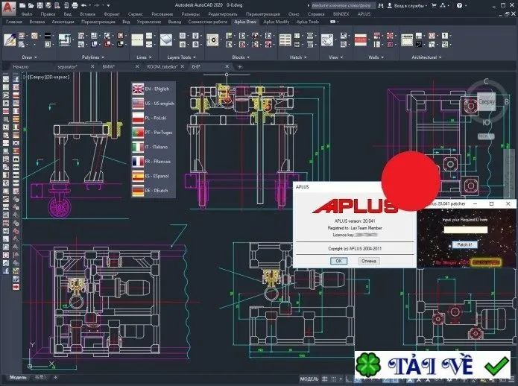Click the plus button to add new drawing tab
The image size is (518, 386).
[240, 67]
